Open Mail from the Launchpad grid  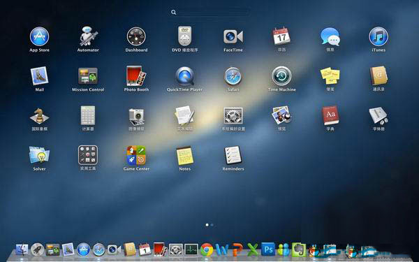click(39, 75)
